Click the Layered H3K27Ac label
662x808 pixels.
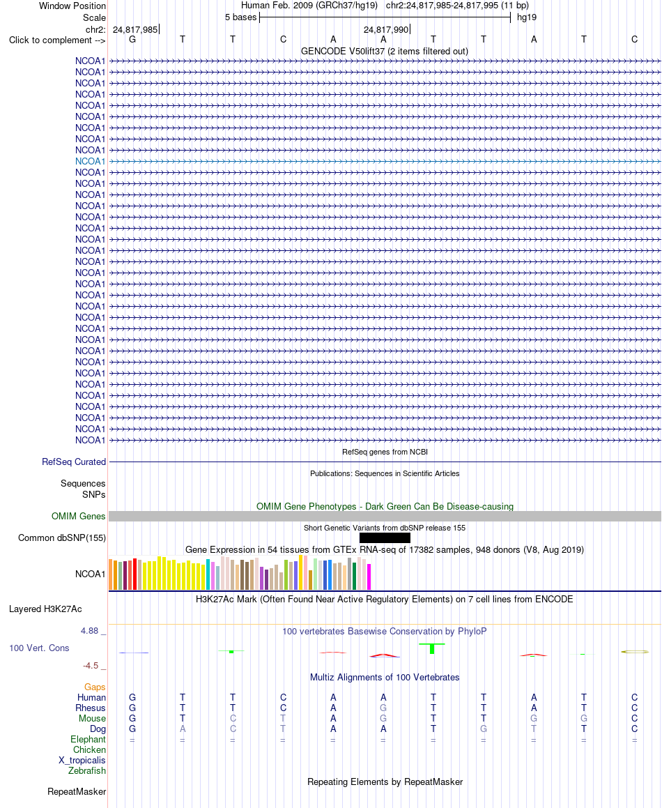click(45, 609)
